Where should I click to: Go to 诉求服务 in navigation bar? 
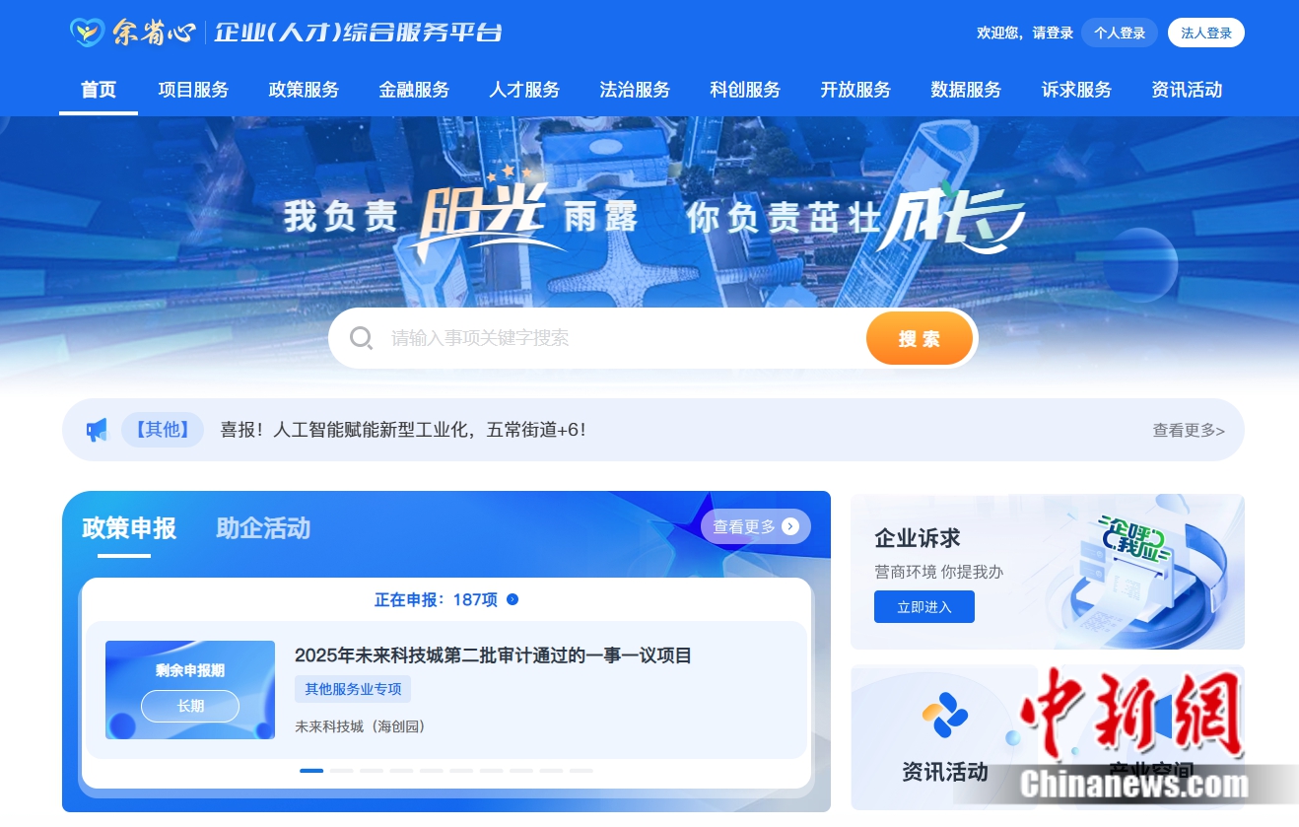tap(1076, 90)
